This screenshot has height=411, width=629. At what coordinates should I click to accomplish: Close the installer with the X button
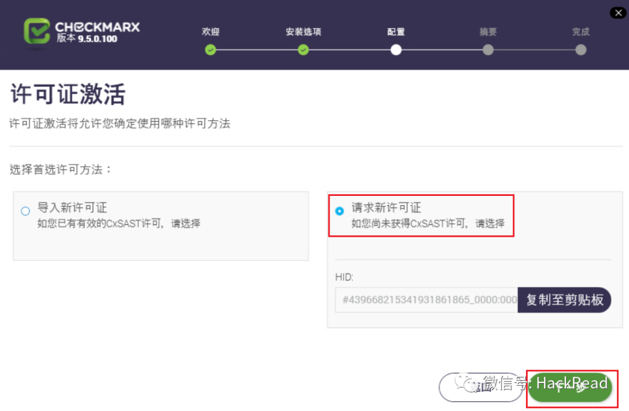pos(618,13)
